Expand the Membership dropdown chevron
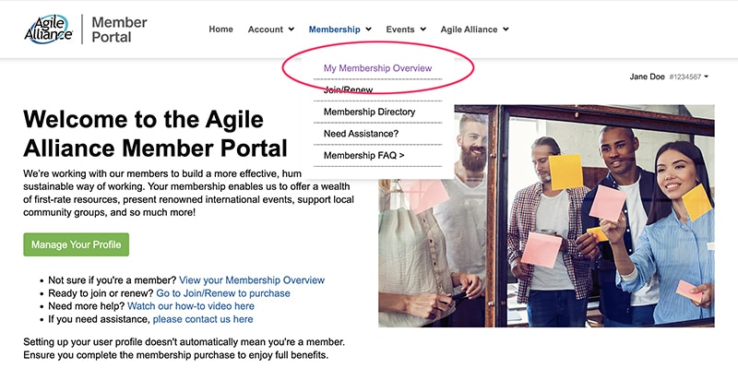The width and height of the screenshot is (738, 392). click(368, 30)
